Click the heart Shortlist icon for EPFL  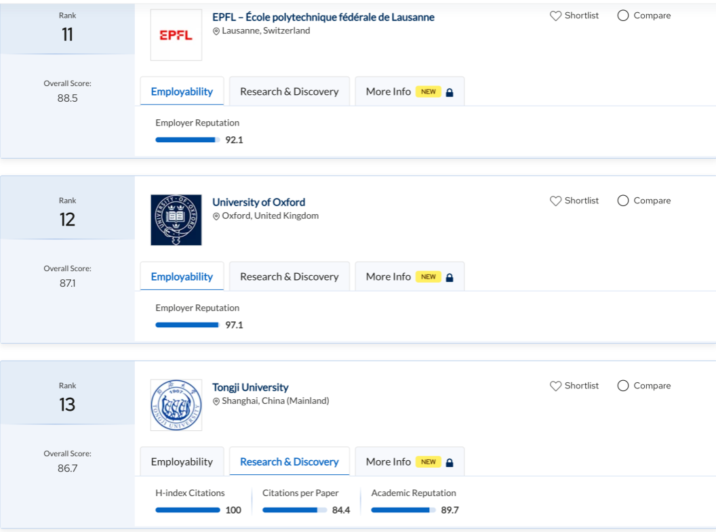[x=556, y=16]
